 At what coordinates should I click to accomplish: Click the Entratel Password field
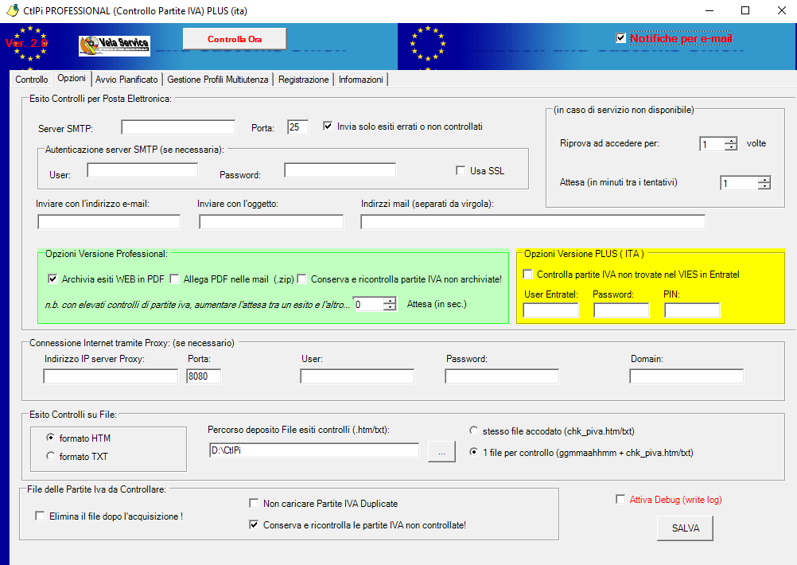622,310
